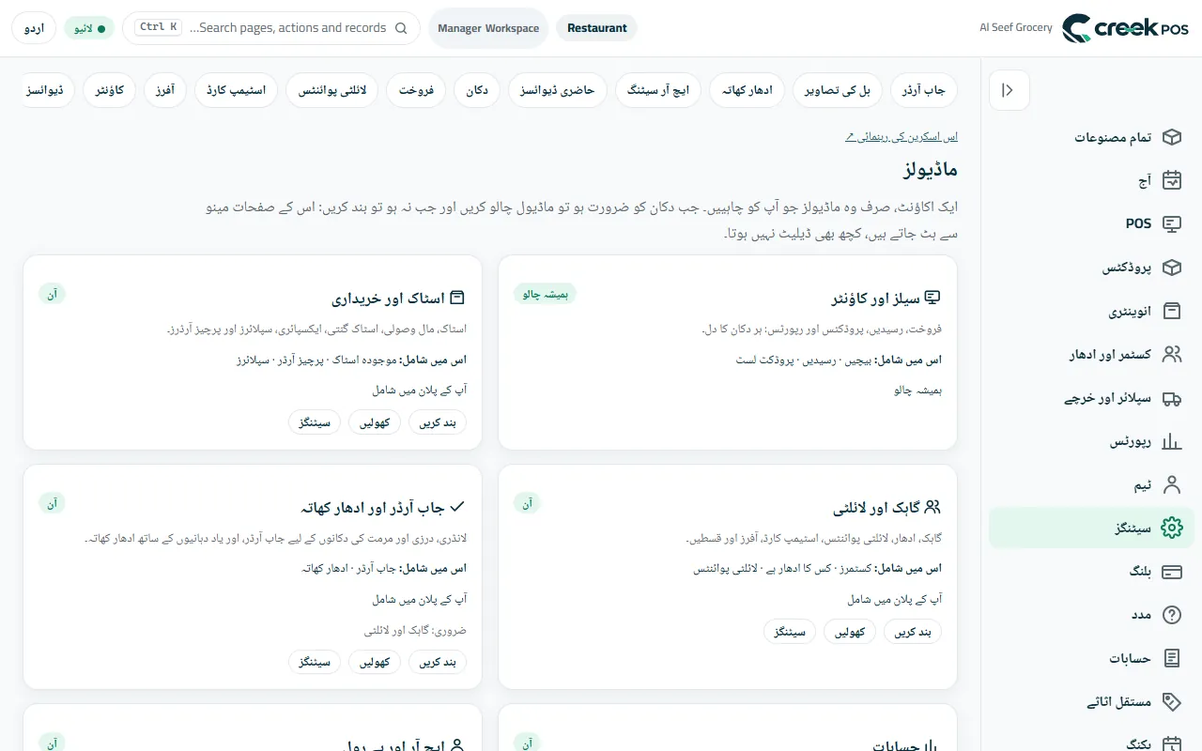Click کھولیں on the اسٹاک اور خریداری card

pos(375,422)
